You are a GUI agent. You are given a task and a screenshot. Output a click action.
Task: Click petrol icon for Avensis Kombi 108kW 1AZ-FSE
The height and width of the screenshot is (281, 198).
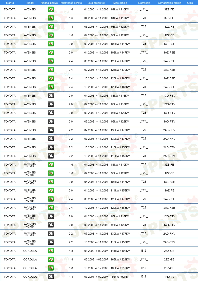[x=51, y=182]
